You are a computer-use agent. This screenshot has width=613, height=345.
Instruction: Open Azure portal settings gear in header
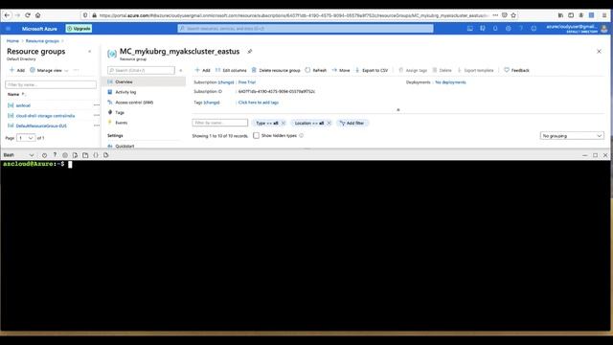coord(508,29)
